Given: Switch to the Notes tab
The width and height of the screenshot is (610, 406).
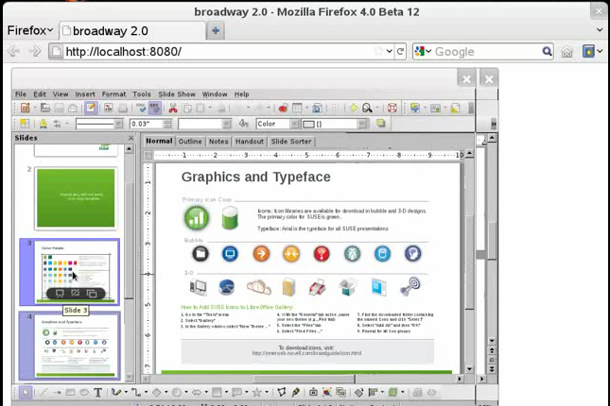Looking at the screenshot, I should tap(218, 142).
